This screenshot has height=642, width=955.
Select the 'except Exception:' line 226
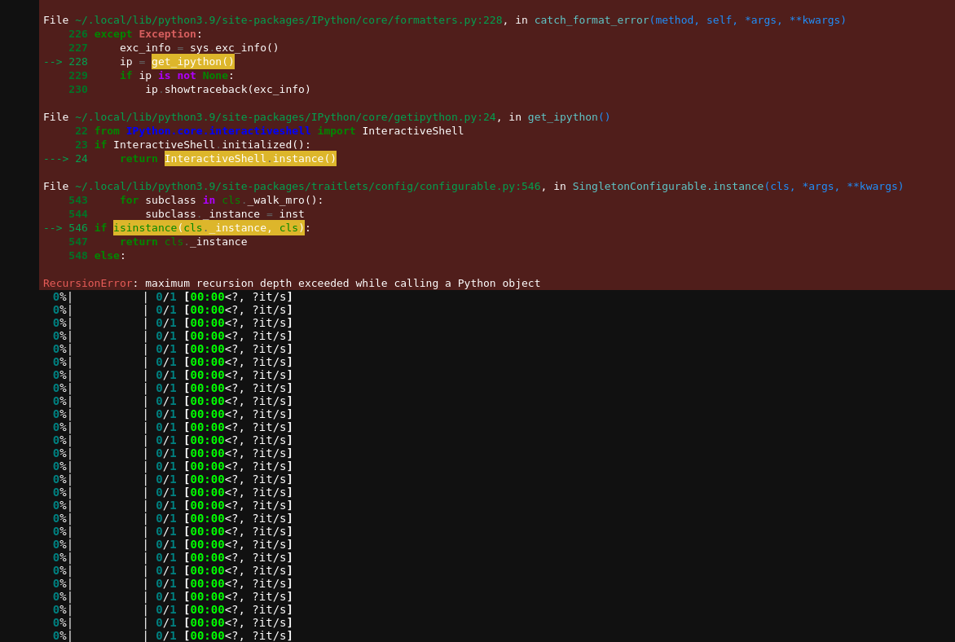[148, 34]
